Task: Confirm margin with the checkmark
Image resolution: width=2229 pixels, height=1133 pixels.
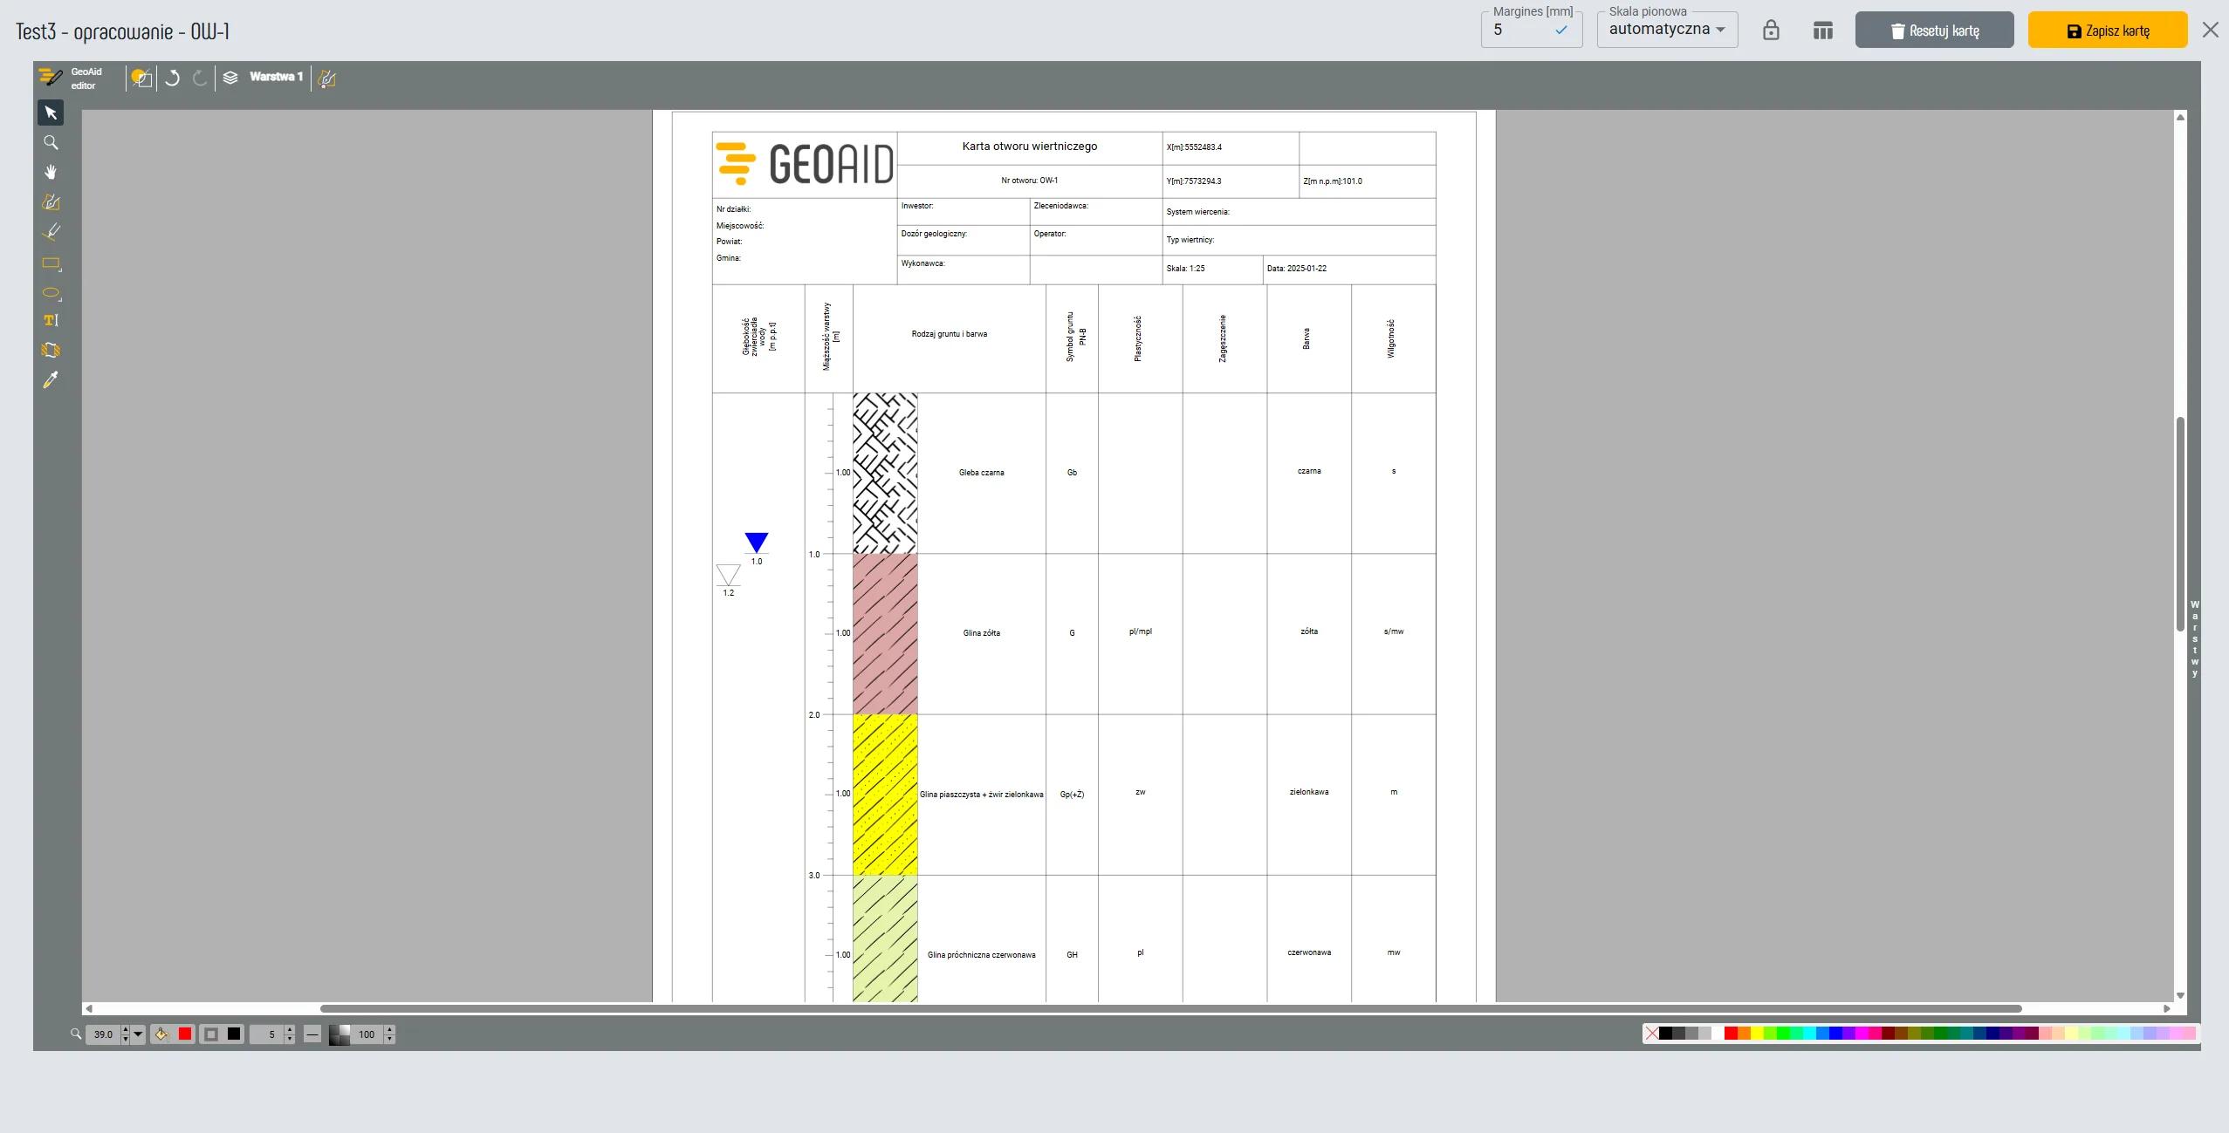Action: point(1560,30)
